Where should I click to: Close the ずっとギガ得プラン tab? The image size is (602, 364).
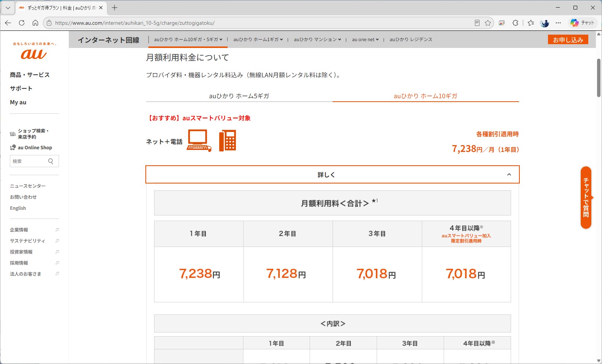(x=101, y=8)
